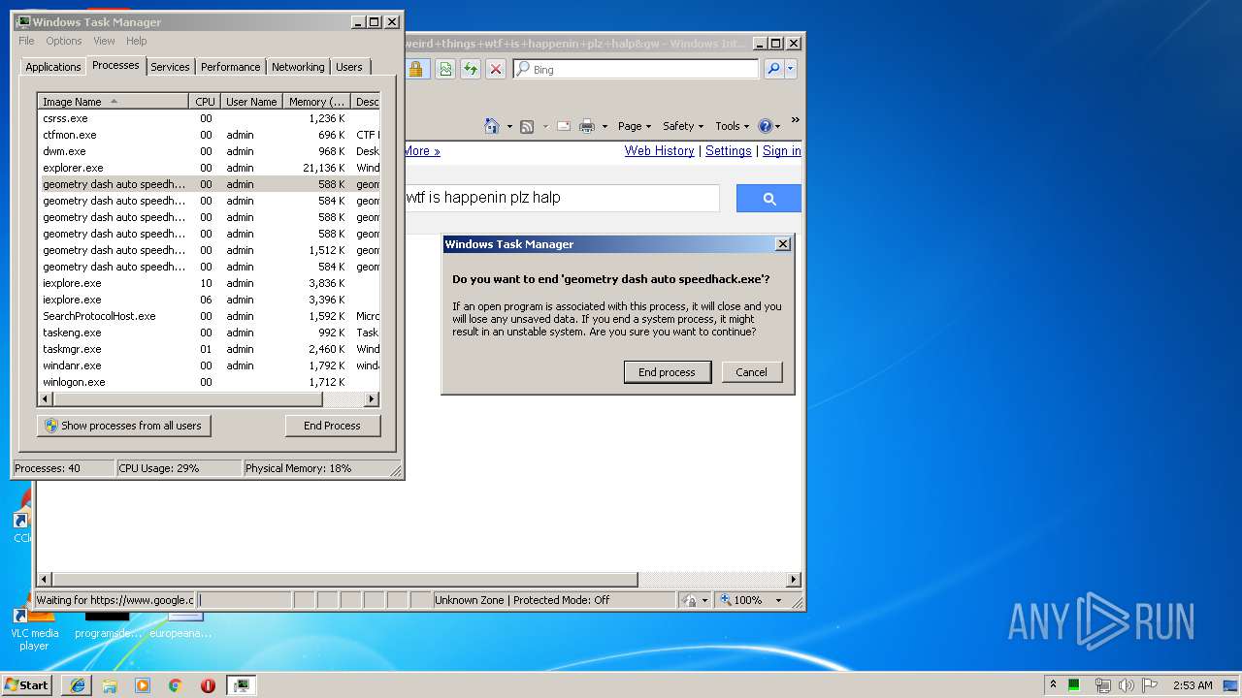Open Chrome from the taskbar

click(175, 685)
